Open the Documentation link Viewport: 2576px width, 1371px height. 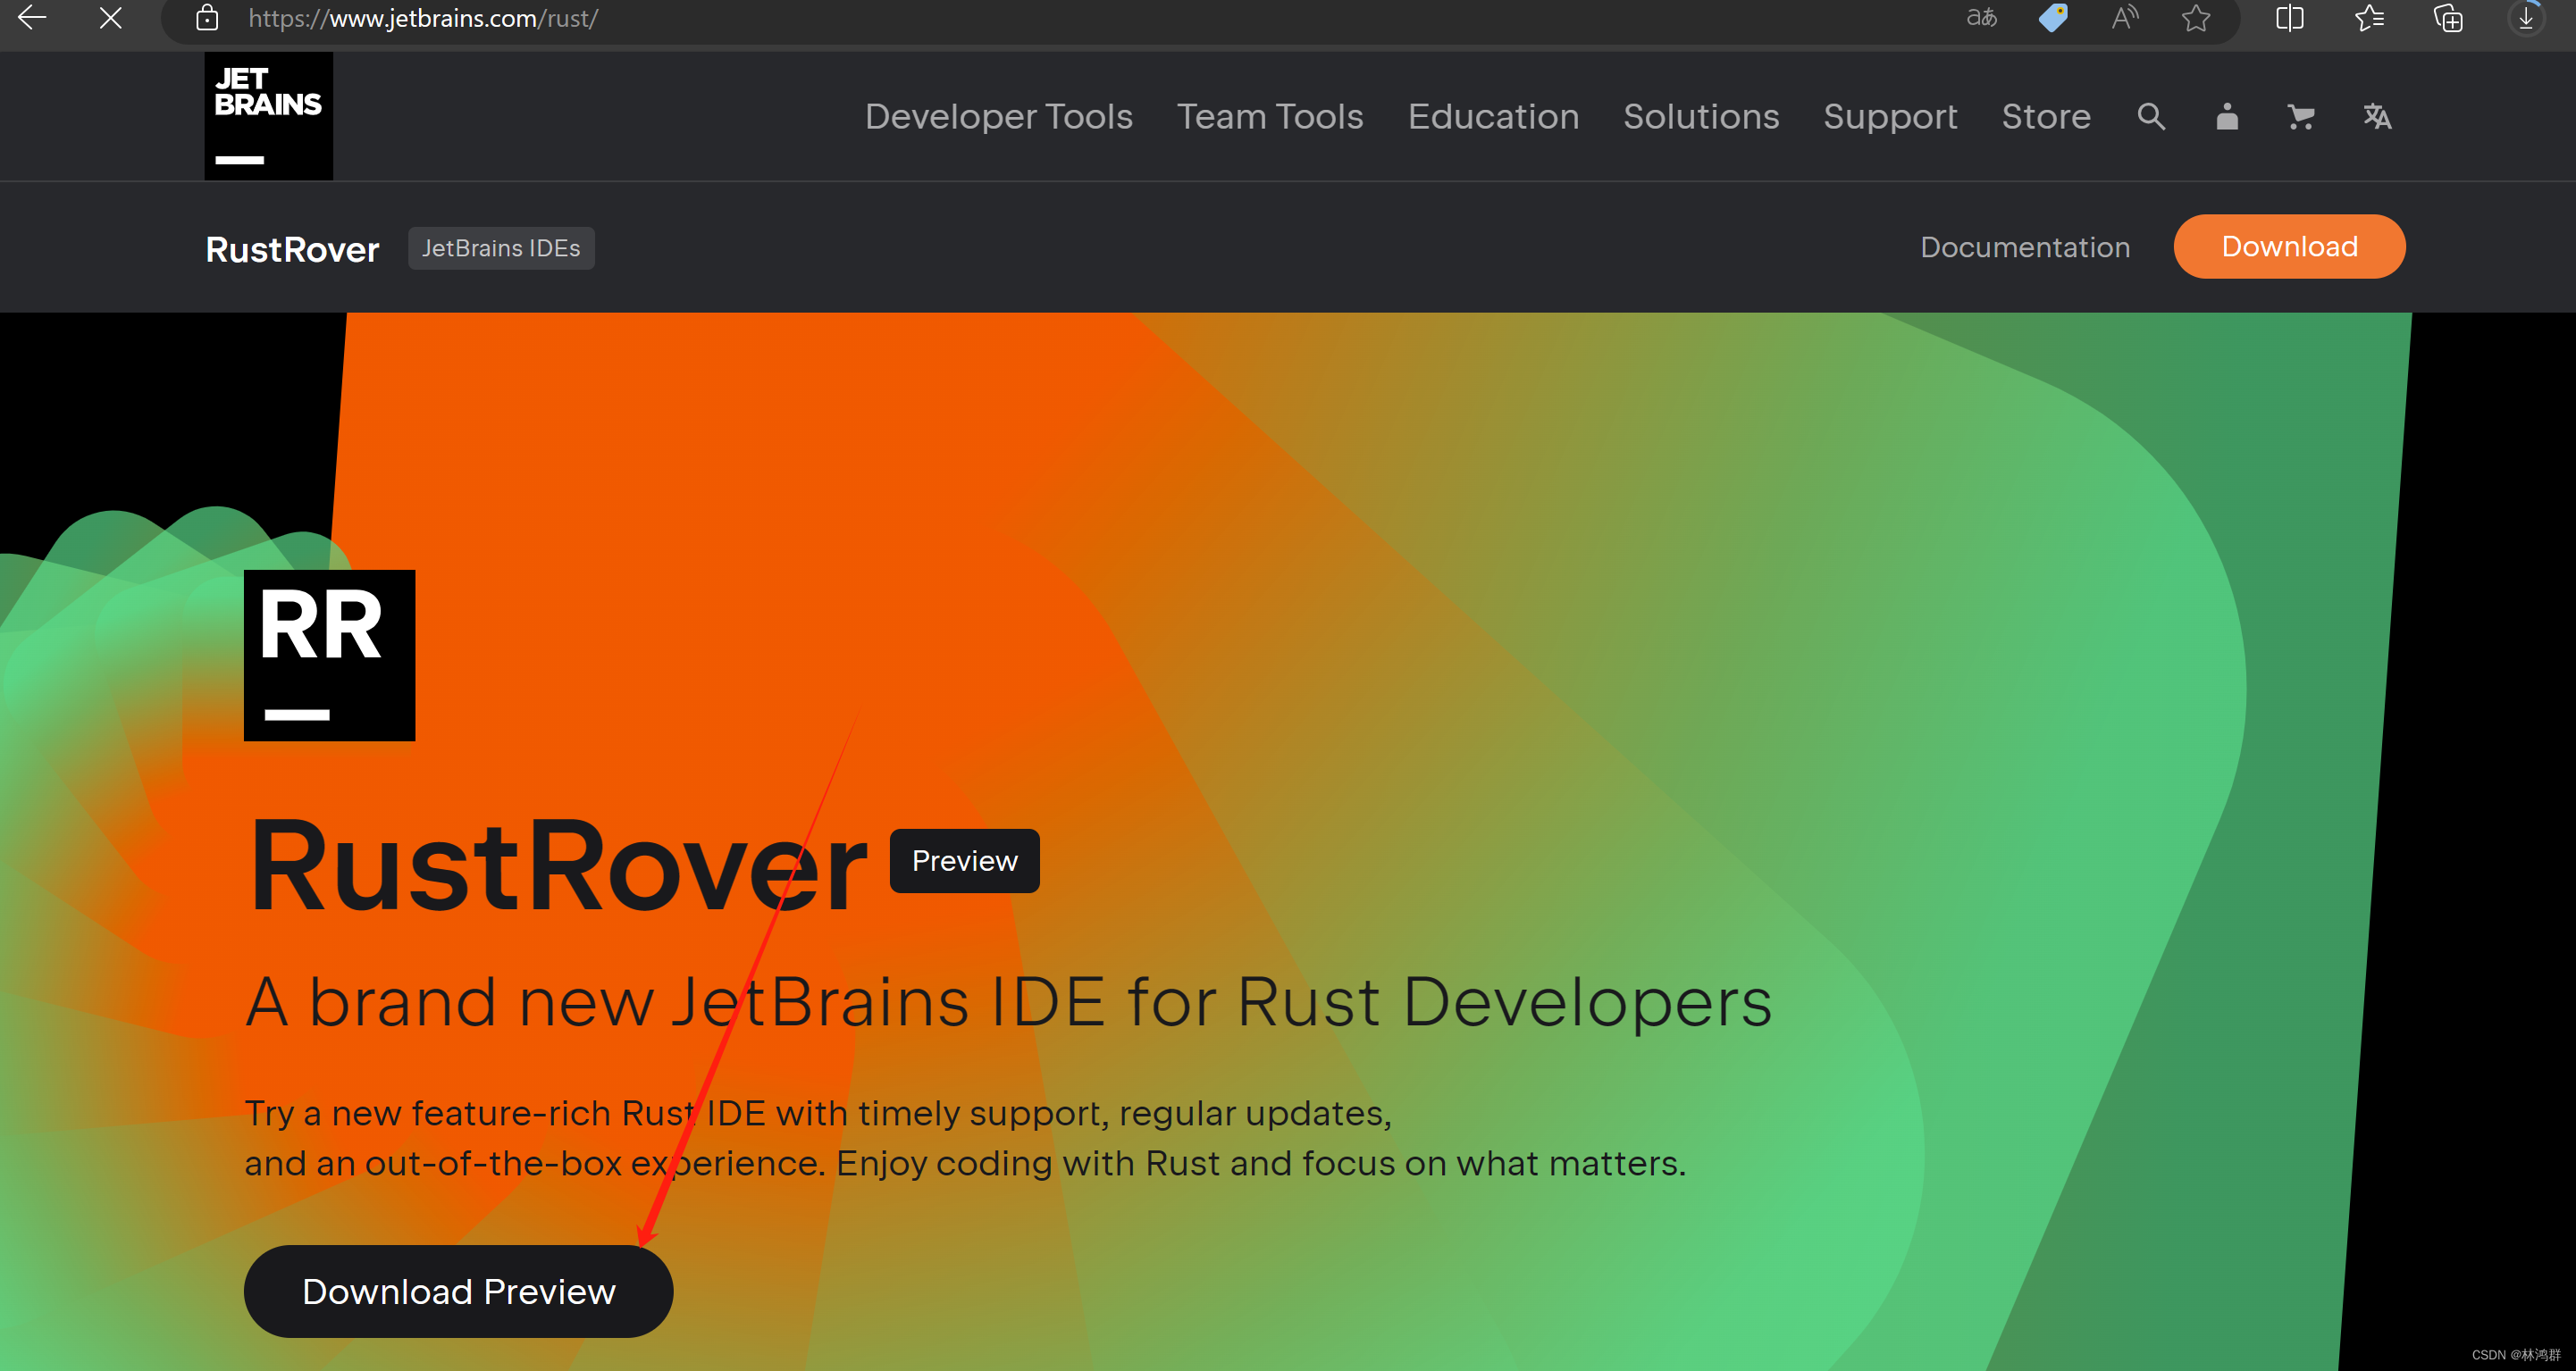2025,247
